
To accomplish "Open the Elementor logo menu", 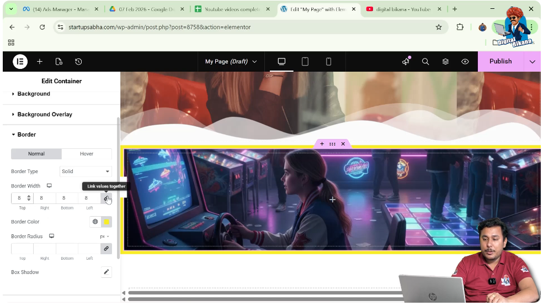I will coord(20,62).
